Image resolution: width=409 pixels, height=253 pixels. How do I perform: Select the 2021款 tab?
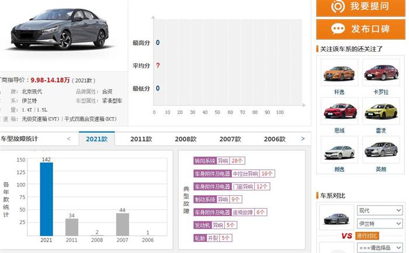pyautogui.click(x=97, y=138)
